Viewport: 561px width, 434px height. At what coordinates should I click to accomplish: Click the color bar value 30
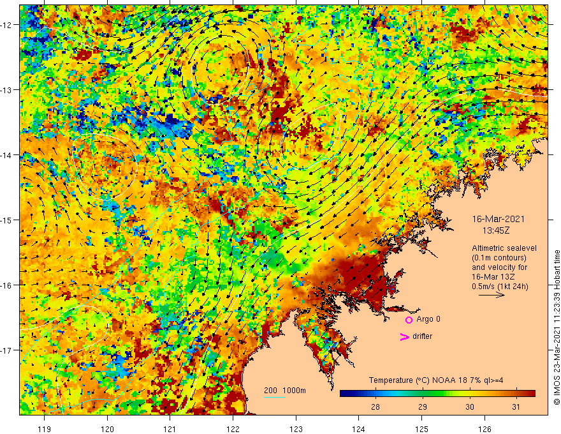(469, 407)
